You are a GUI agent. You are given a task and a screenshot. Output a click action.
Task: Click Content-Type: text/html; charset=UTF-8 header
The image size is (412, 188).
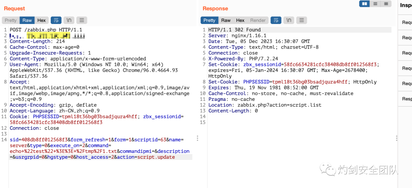264,47
